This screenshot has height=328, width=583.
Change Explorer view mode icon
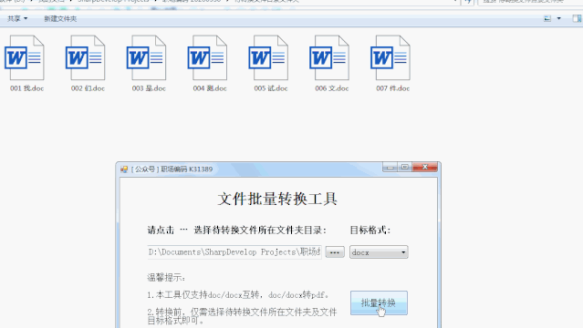547,18
